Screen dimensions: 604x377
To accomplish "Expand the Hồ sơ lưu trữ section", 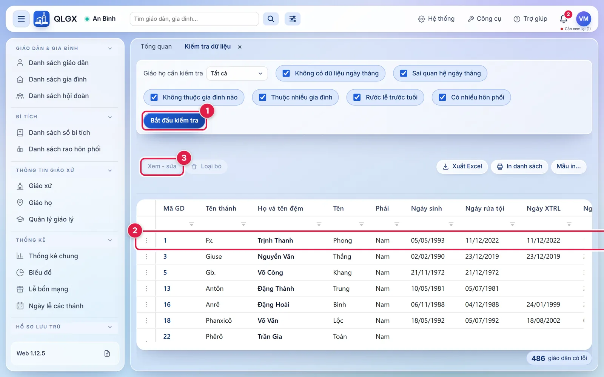I will 110,327.
